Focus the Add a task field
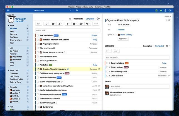 [68, 30]
